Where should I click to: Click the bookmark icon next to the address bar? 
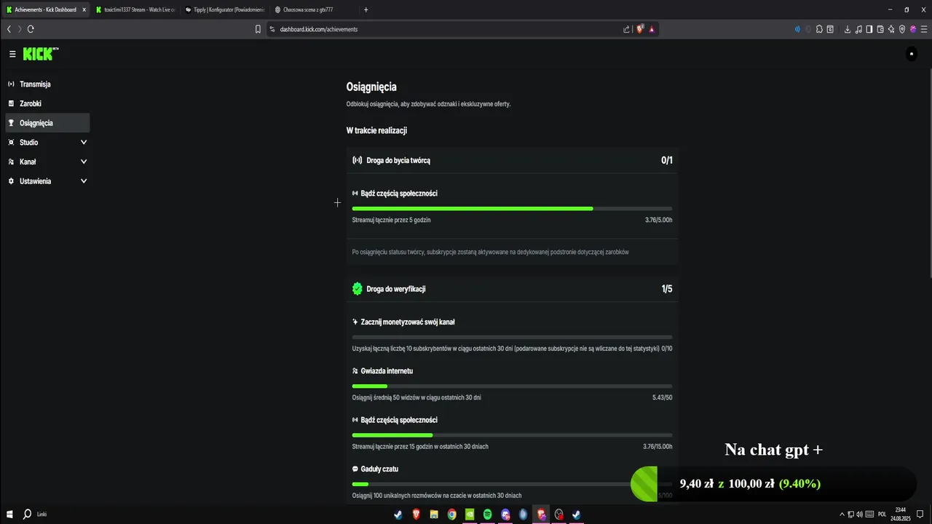[258, 29]
